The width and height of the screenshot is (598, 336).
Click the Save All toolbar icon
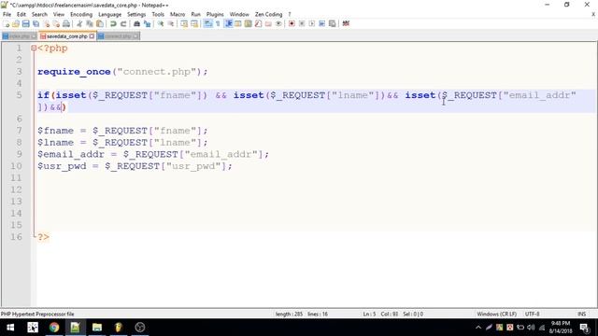click(x=36, y=23)
